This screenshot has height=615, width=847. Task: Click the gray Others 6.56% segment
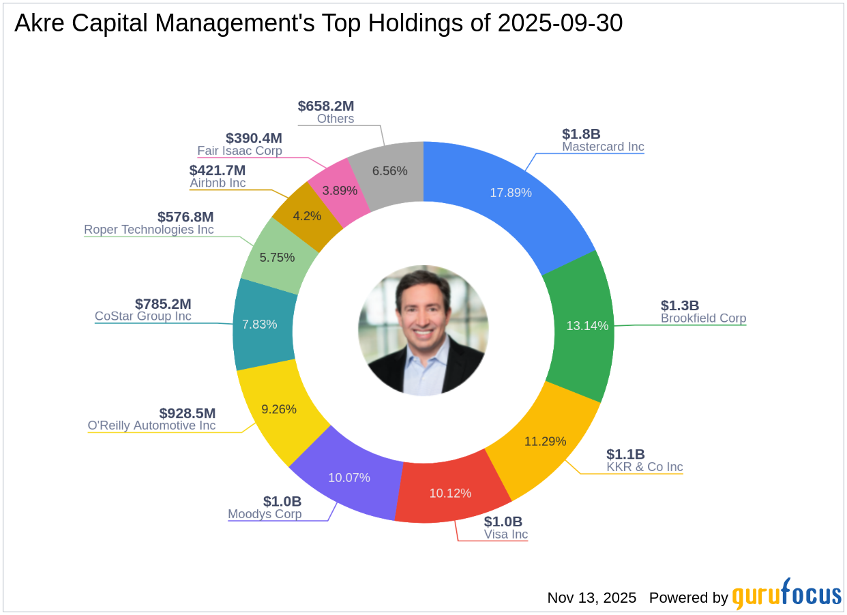389,170
